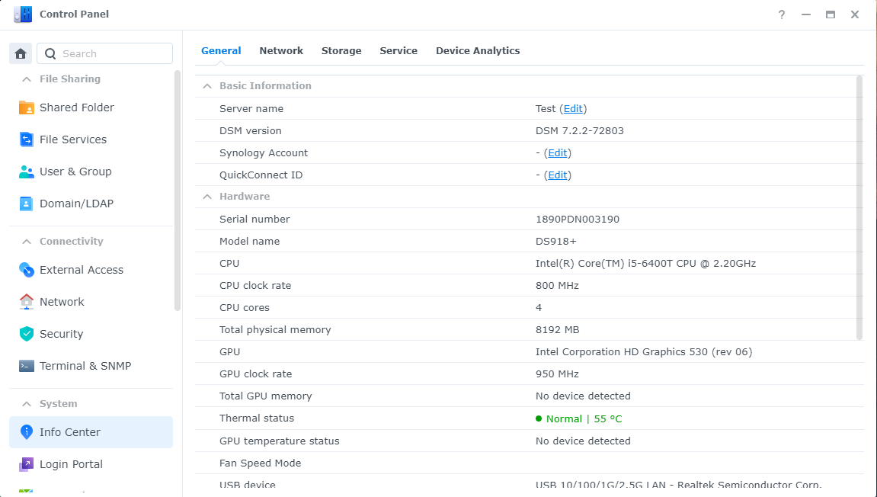The image size is (877, 497).
Task: Edit the QuickConnect ID
Action: (x=557, y=175)
